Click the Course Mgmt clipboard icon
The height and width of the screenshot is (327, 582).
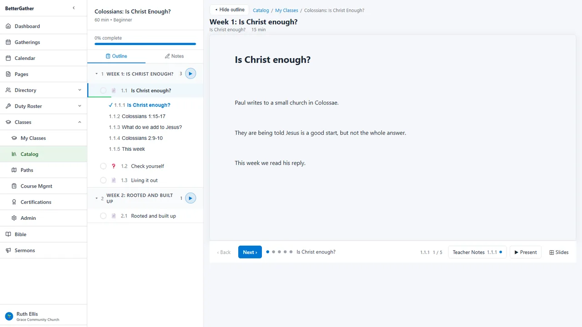(14, 186)
